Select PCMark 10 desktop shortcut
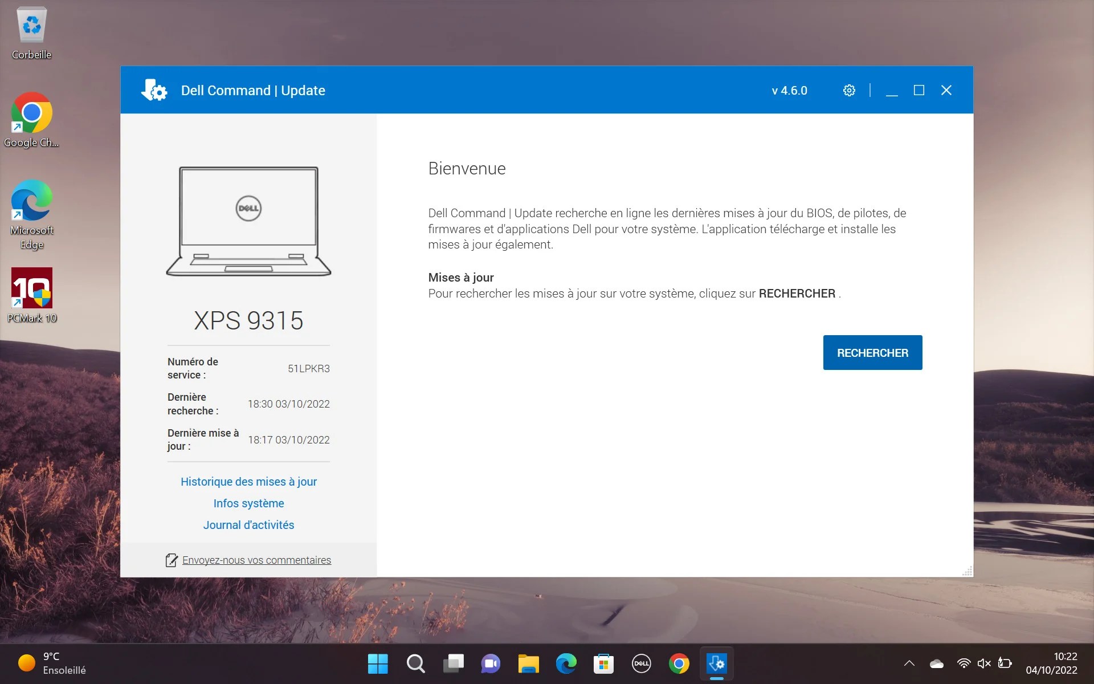 (x=32, y=295)
